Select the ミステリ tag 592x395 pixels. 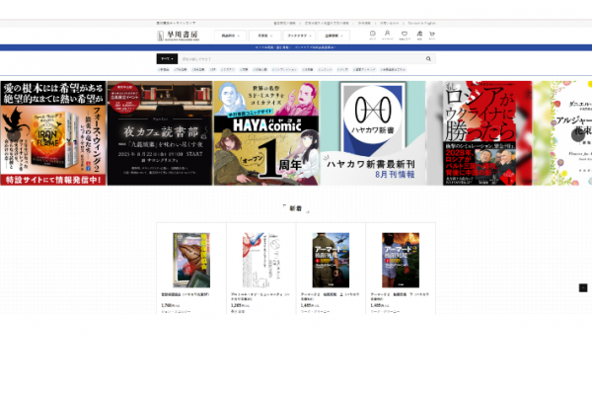click(228, 69)
